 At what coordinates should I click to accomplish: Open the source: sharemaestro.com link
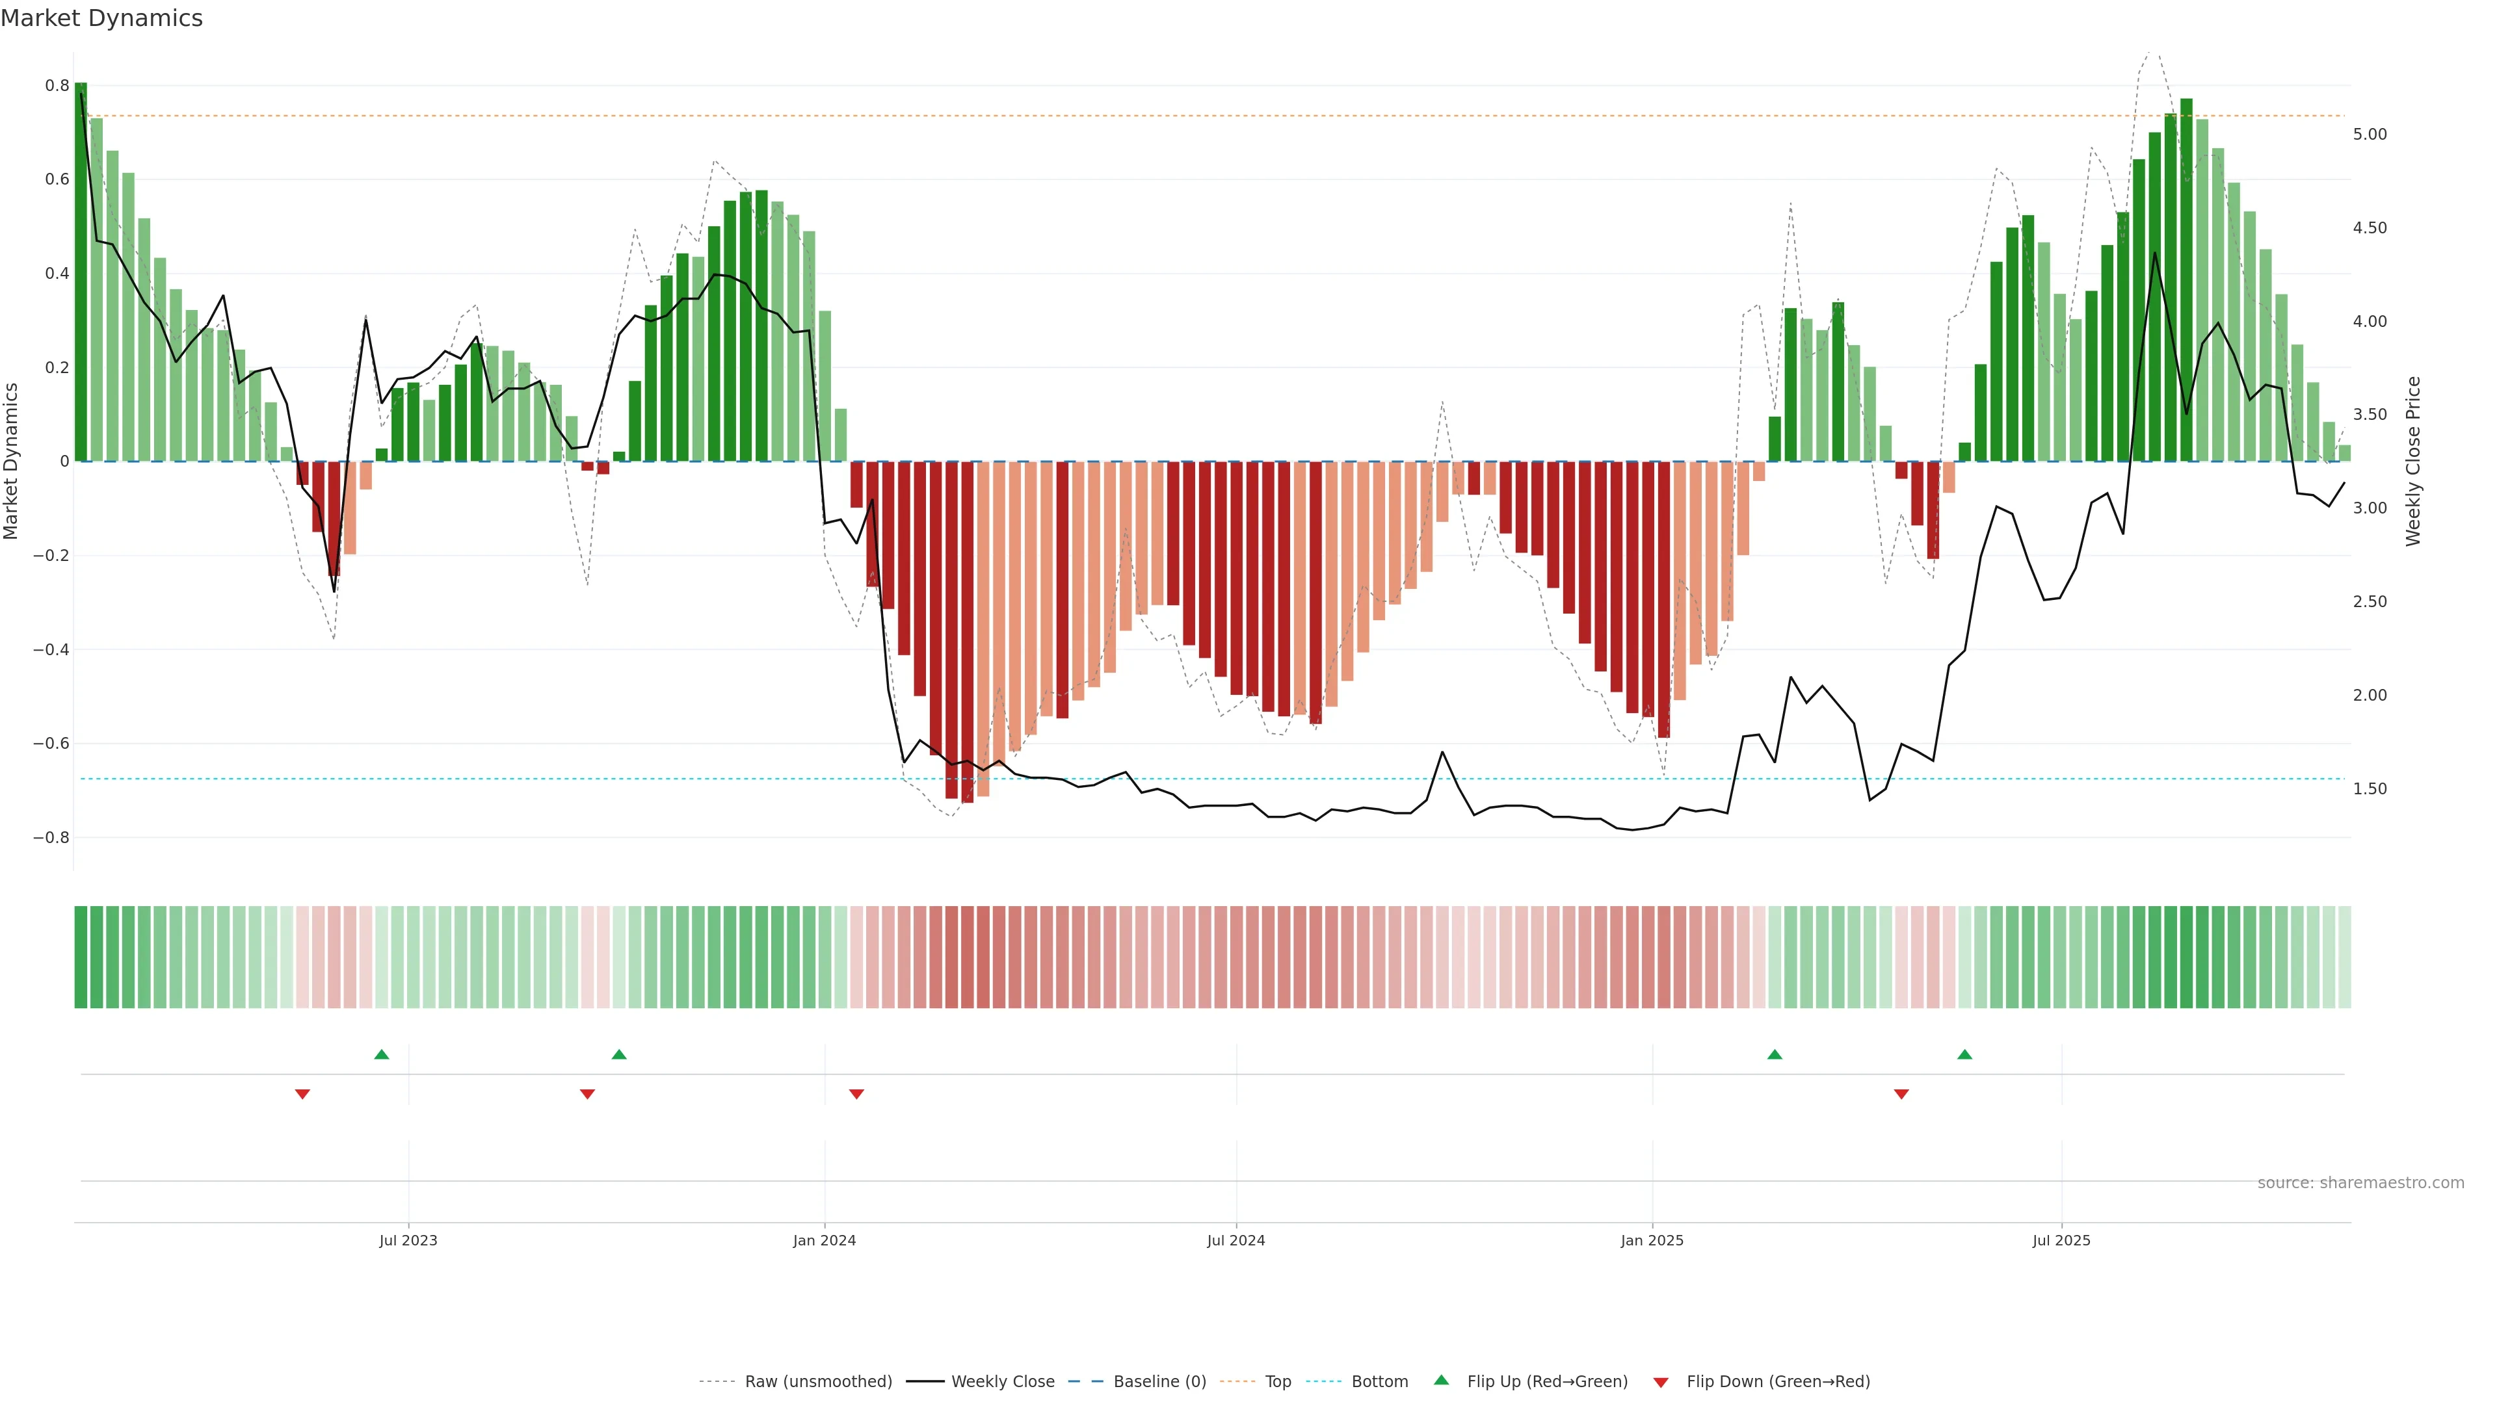coord(2360,1183)
